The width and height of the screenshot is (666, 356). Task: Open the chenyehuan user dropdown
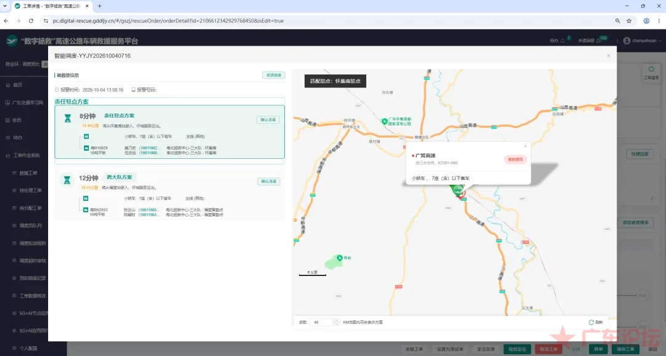pyautogui.click(x=642, y=41)
